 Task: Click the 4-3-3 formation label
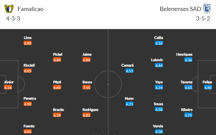click(x=13, y=19)
